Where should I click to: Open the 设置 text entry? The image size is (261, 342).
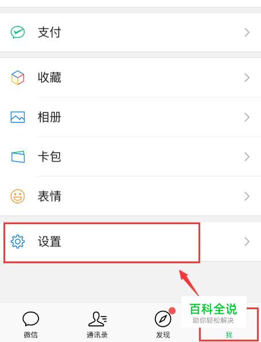coord(49,241)
